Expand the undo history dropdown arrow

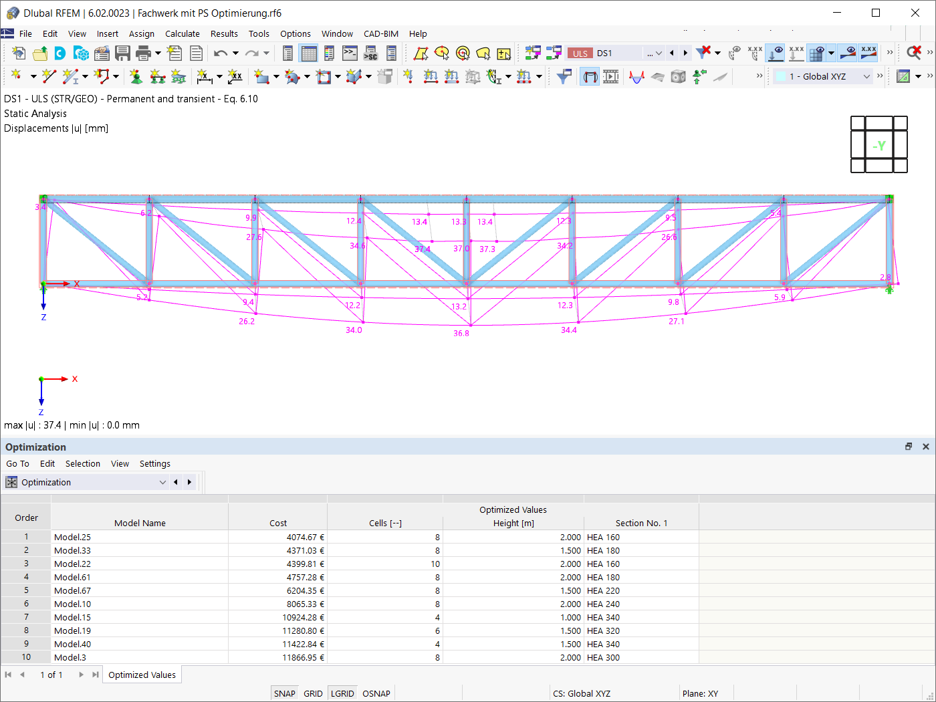coord(235,53)
